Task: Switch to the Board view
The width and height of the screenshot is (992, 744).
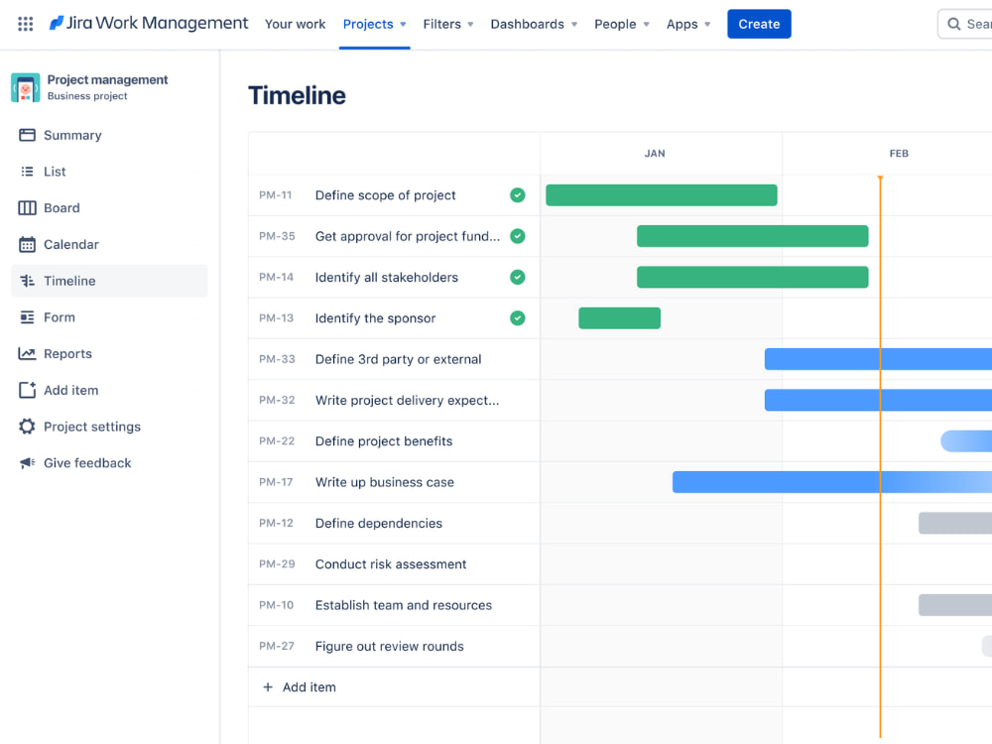Action: (62, 207)
